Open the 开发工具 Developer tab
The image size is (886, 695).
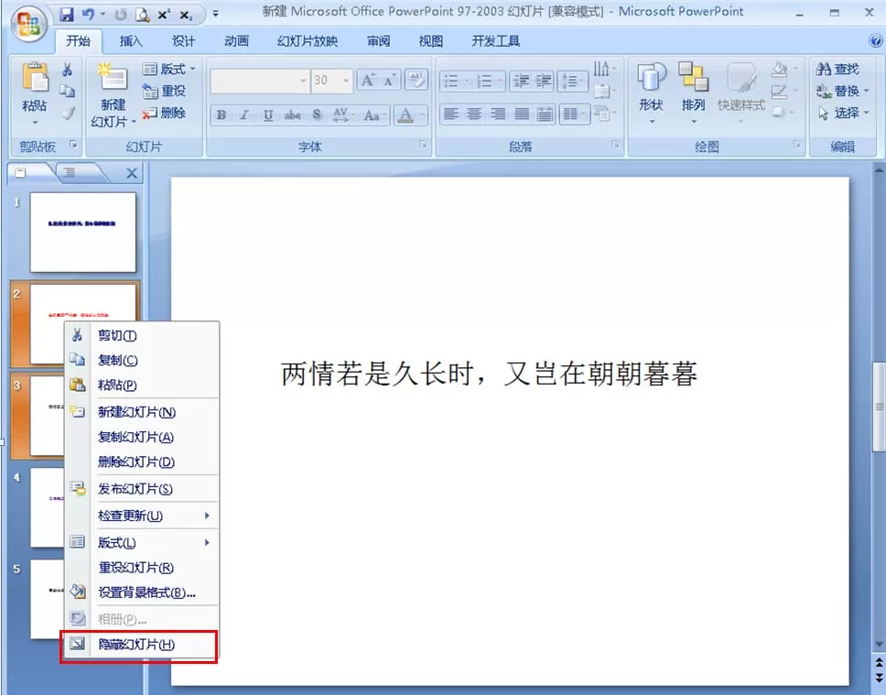point(495,40)
